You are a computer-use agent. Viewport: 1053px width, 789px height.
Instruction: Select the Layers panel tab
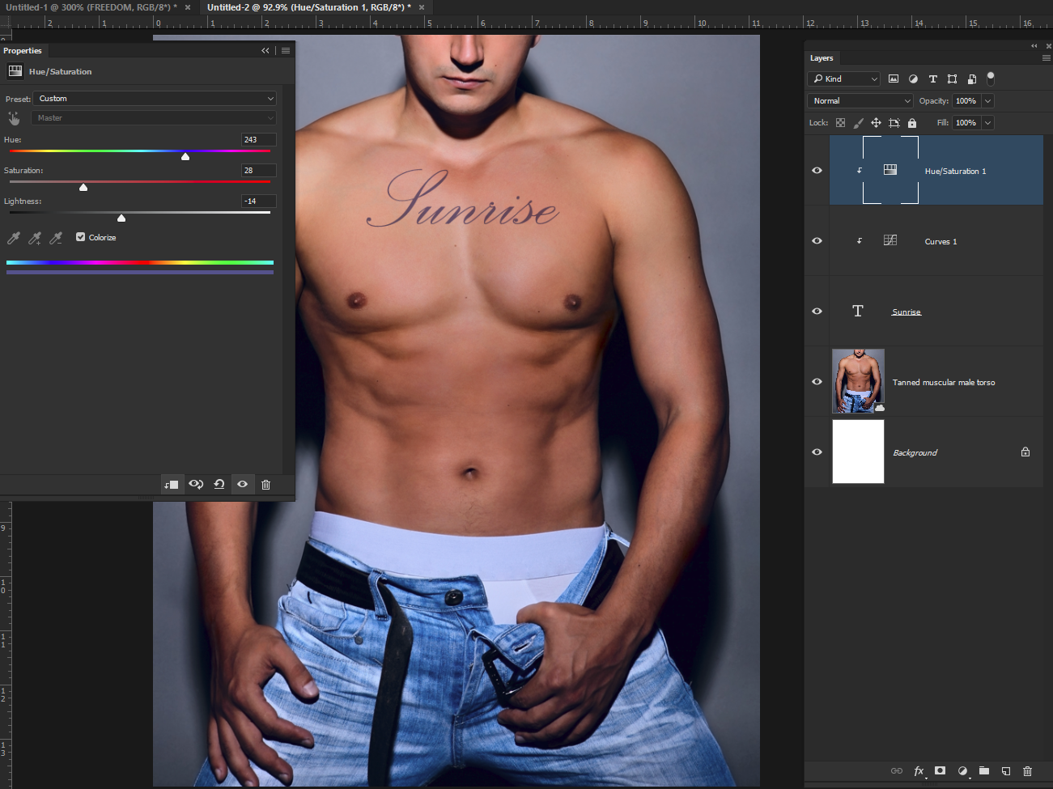click(x=822, y=58)
